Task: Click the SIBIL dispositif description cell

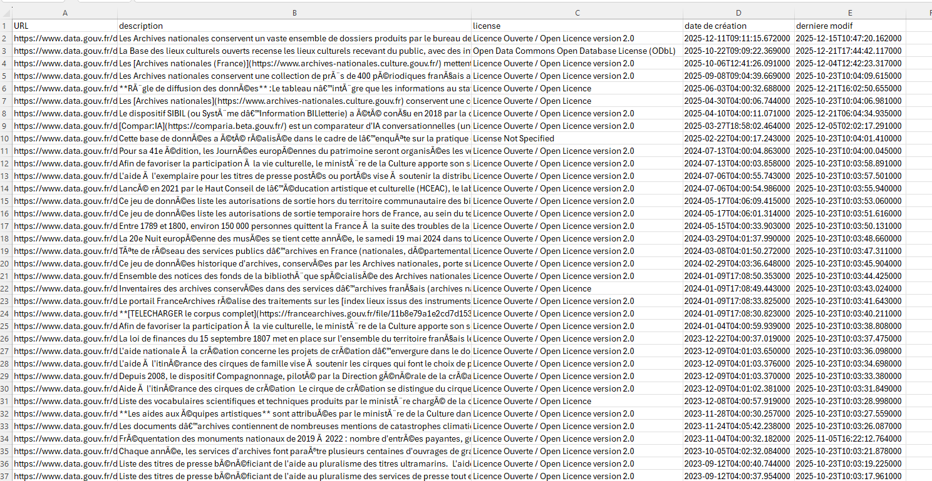Action: (294, 113)
